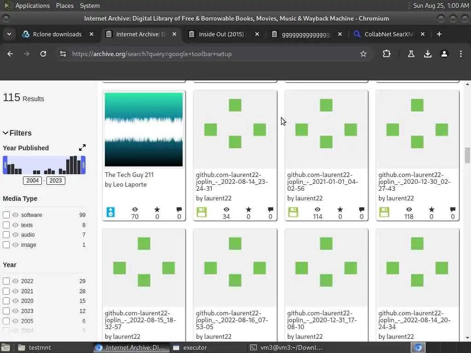Hide texts results using its eye icon
This screenshot has height=353, width=471.
coord(15,225)
